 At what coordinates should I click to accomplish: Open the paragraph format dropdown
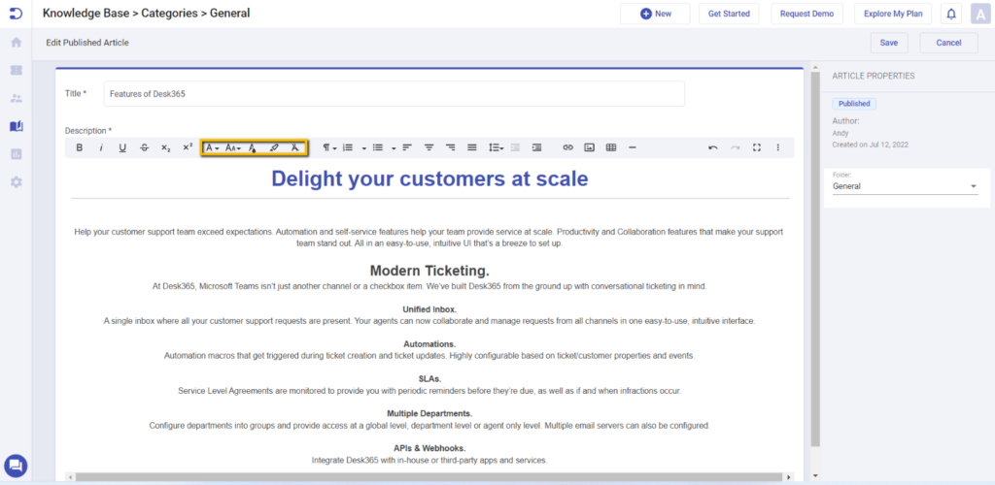(x=329, y=147)
